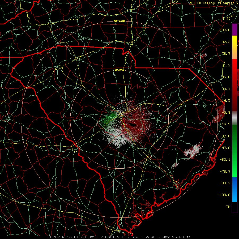Click the Super-Resolution Base Velocity caption

pos(119,237)
